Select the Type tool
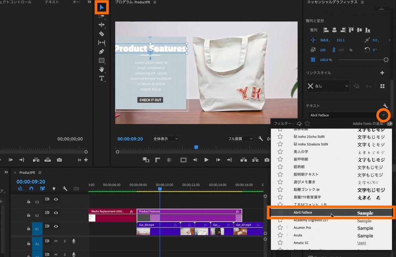 101,78
